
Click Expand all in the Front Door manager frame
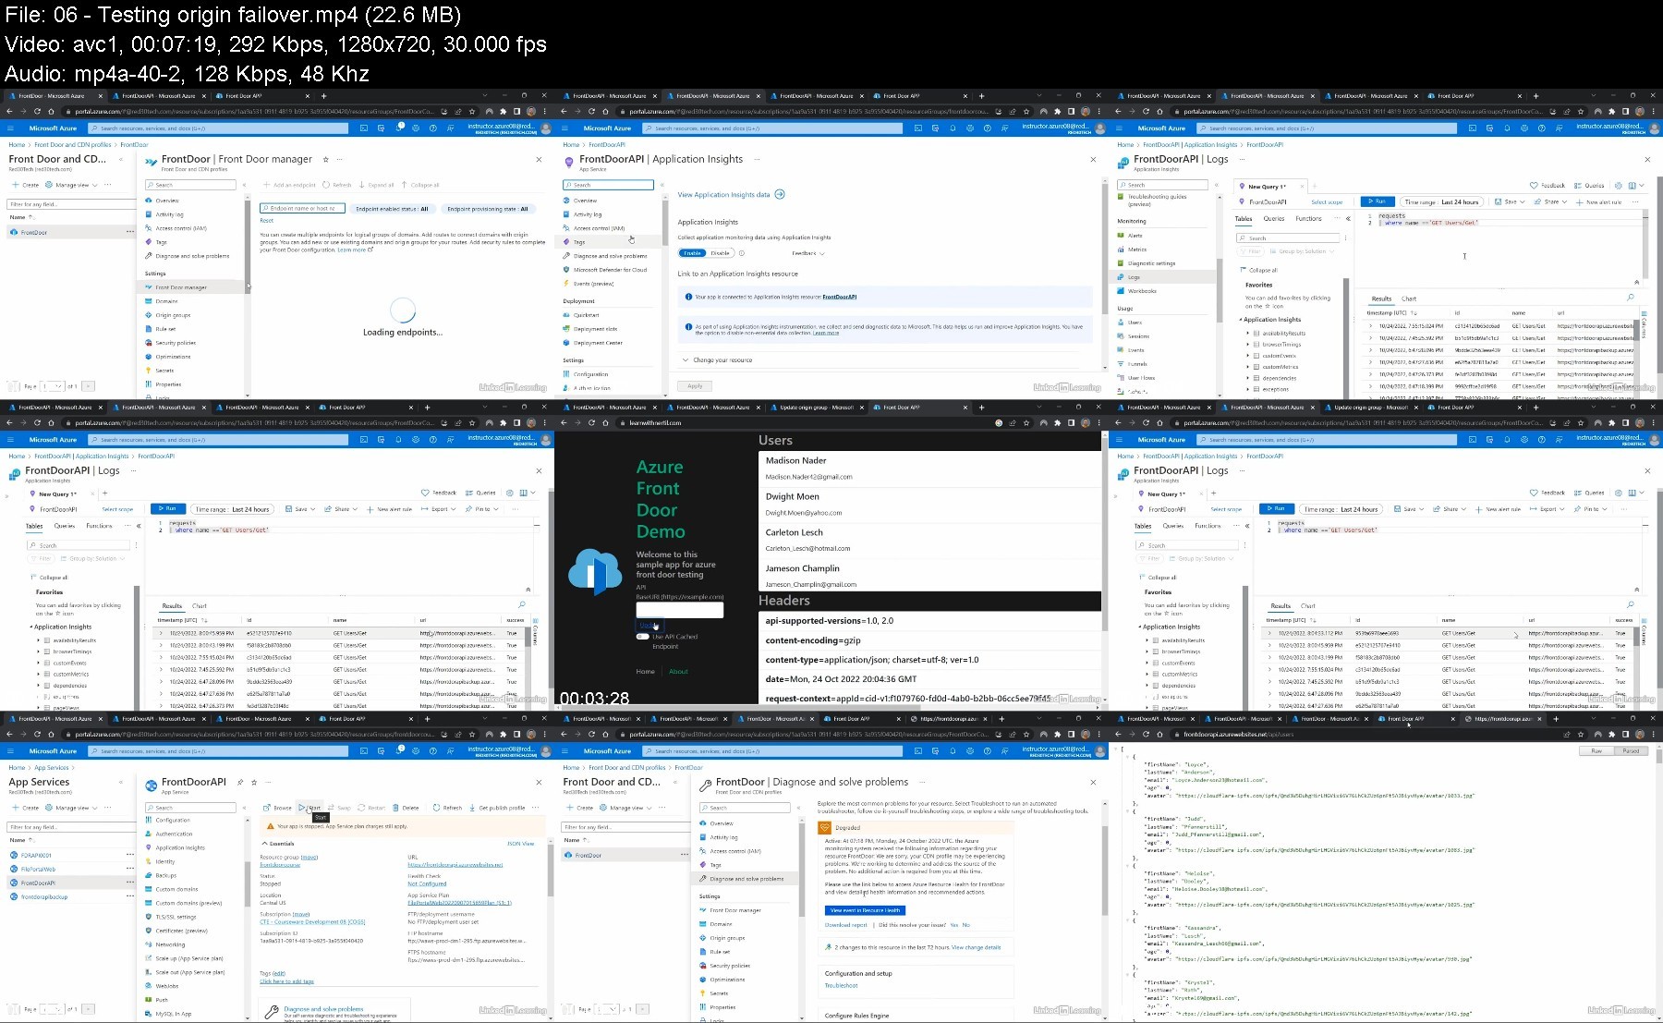(377, 185)
